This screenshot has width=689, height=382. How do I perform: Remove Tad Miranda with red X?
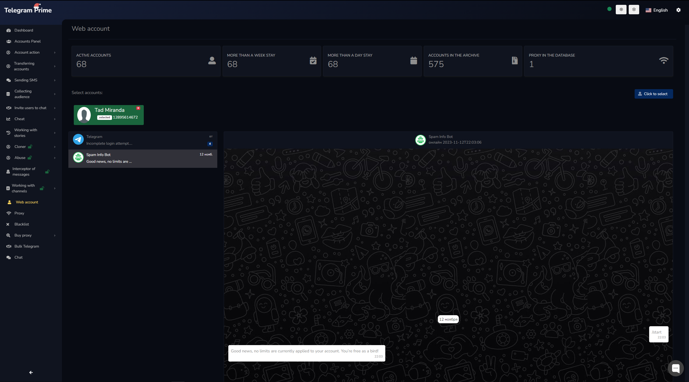coord(138,108)
